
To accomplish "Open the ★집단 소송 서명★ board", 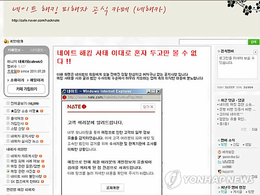I will coord(24,111).
